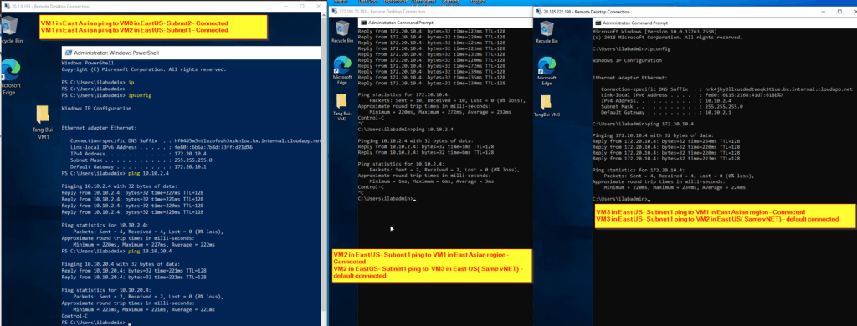Maximize the 20.2.9.193 Remote Desktop window
The width and height of the screenshot is (857, 326).
coord(302,7)
